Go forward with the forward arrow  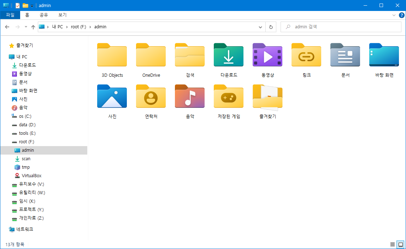click(17, 27)
